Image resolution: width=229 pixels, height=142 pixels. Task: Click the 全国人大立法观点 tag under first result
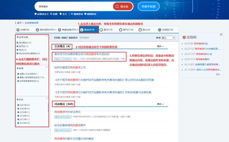point(63,59)
